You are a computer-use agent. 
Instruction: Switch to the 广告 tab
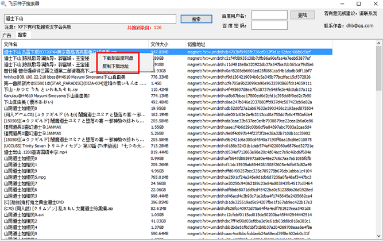tap(7, 36)
